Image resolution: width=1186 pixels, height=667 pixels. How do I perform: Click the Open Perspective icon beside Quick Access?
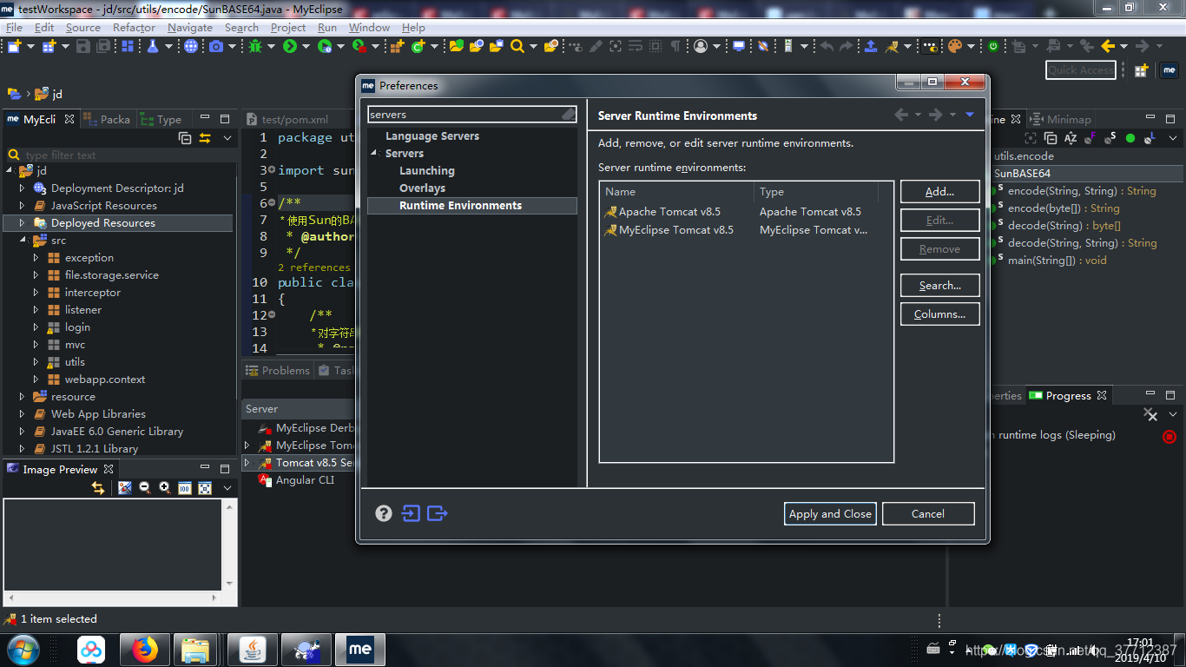(x=1141, y=70)
